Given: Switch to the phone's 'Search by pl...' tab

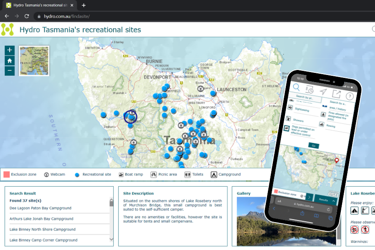Looking at the screenshot, I should point(305,97).
